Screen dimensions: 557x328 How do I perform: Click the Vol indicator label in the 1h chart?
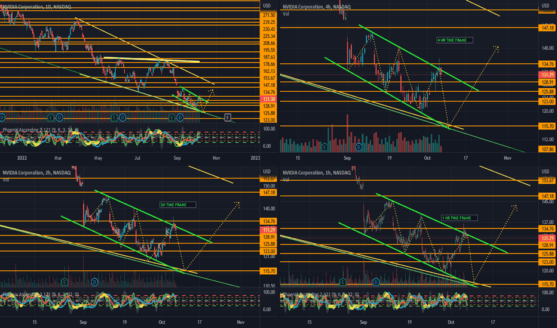pos(286,180)
